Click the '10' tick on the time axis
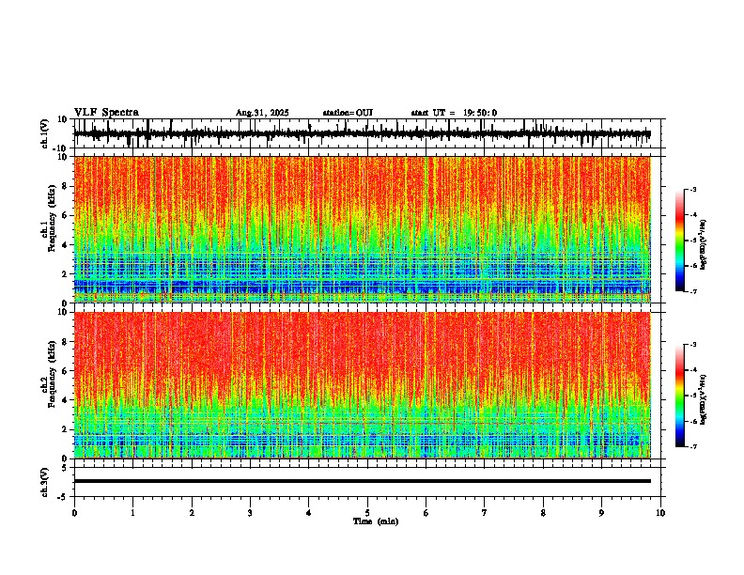744x575 pixels. 660,513
